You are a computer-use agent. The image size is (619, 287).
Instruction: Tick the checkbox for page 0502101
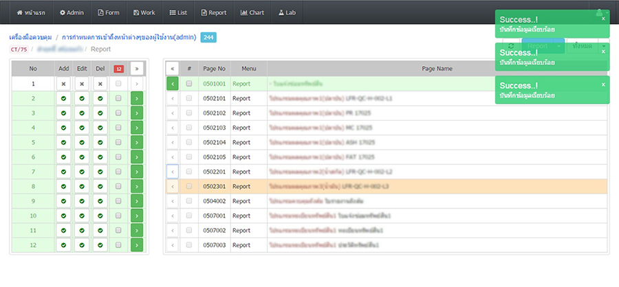coord(189,99)
